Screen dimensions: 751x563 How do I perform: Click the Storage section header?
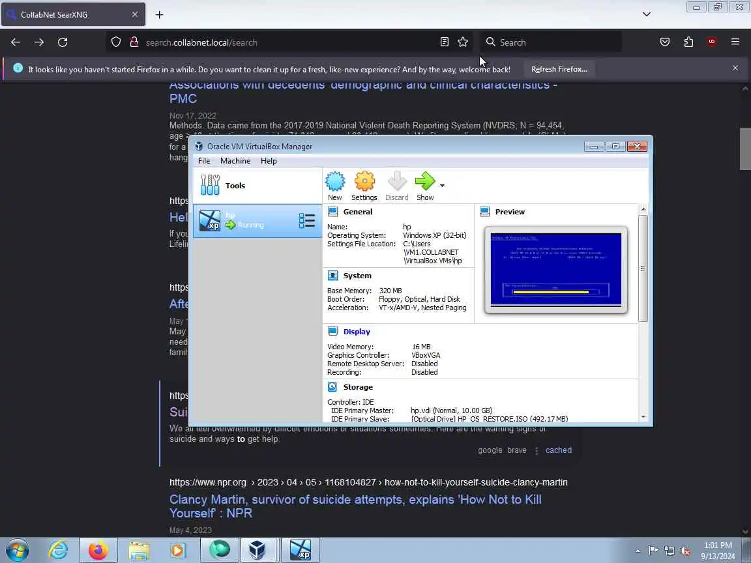358,387
